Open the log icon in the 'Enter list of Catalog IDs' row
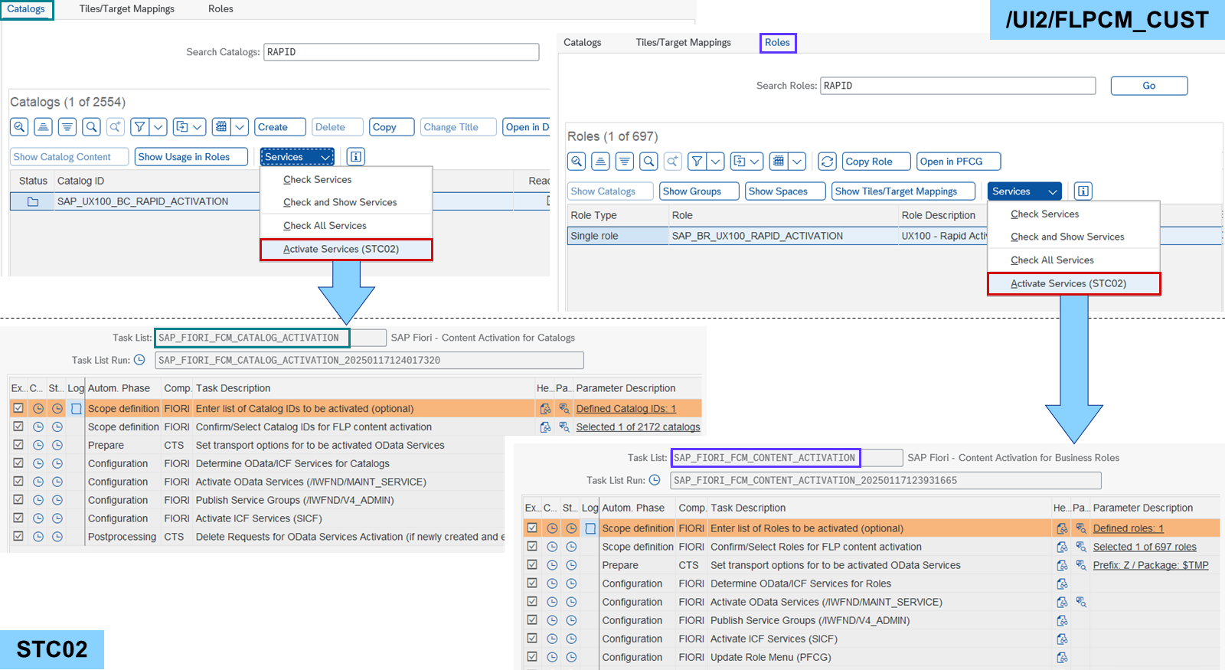This screenshot has height=670, width=1225. point(76,409)
